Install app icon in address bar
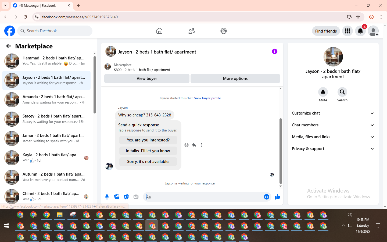Image resolution: width=387 pixels, height=242 pixels. [x=349, y=17]
